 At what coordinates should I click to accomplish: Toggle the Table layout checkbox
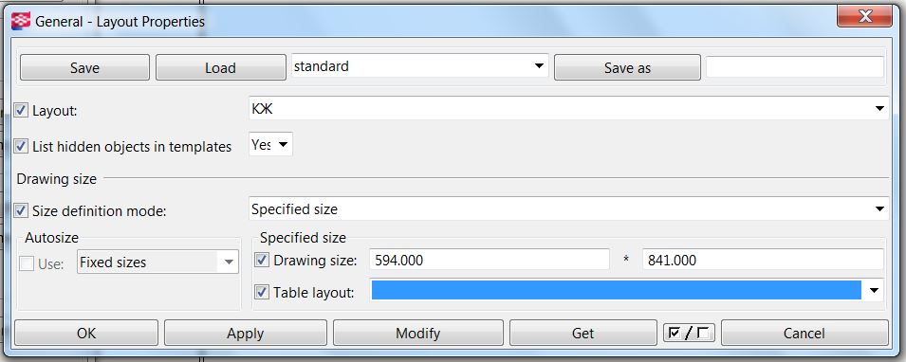tap(262, 292)
